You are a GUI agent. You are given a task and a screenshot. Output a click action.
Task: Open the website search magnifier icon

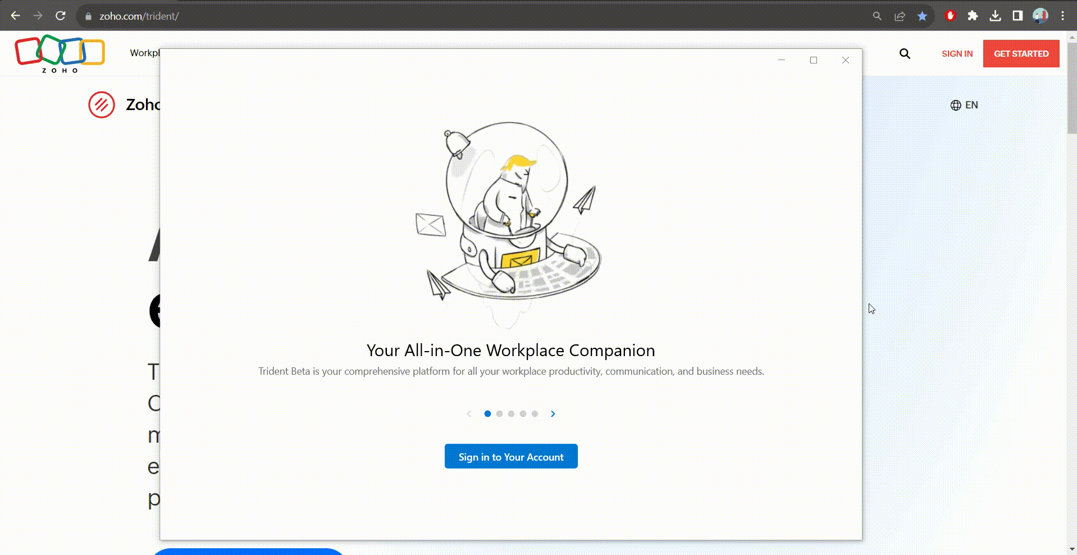905,54
